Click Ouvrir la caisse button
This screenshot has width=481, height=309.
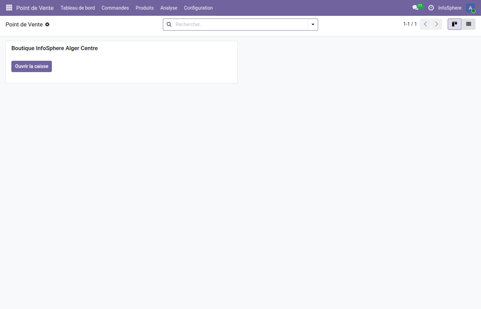coord(31,66)
